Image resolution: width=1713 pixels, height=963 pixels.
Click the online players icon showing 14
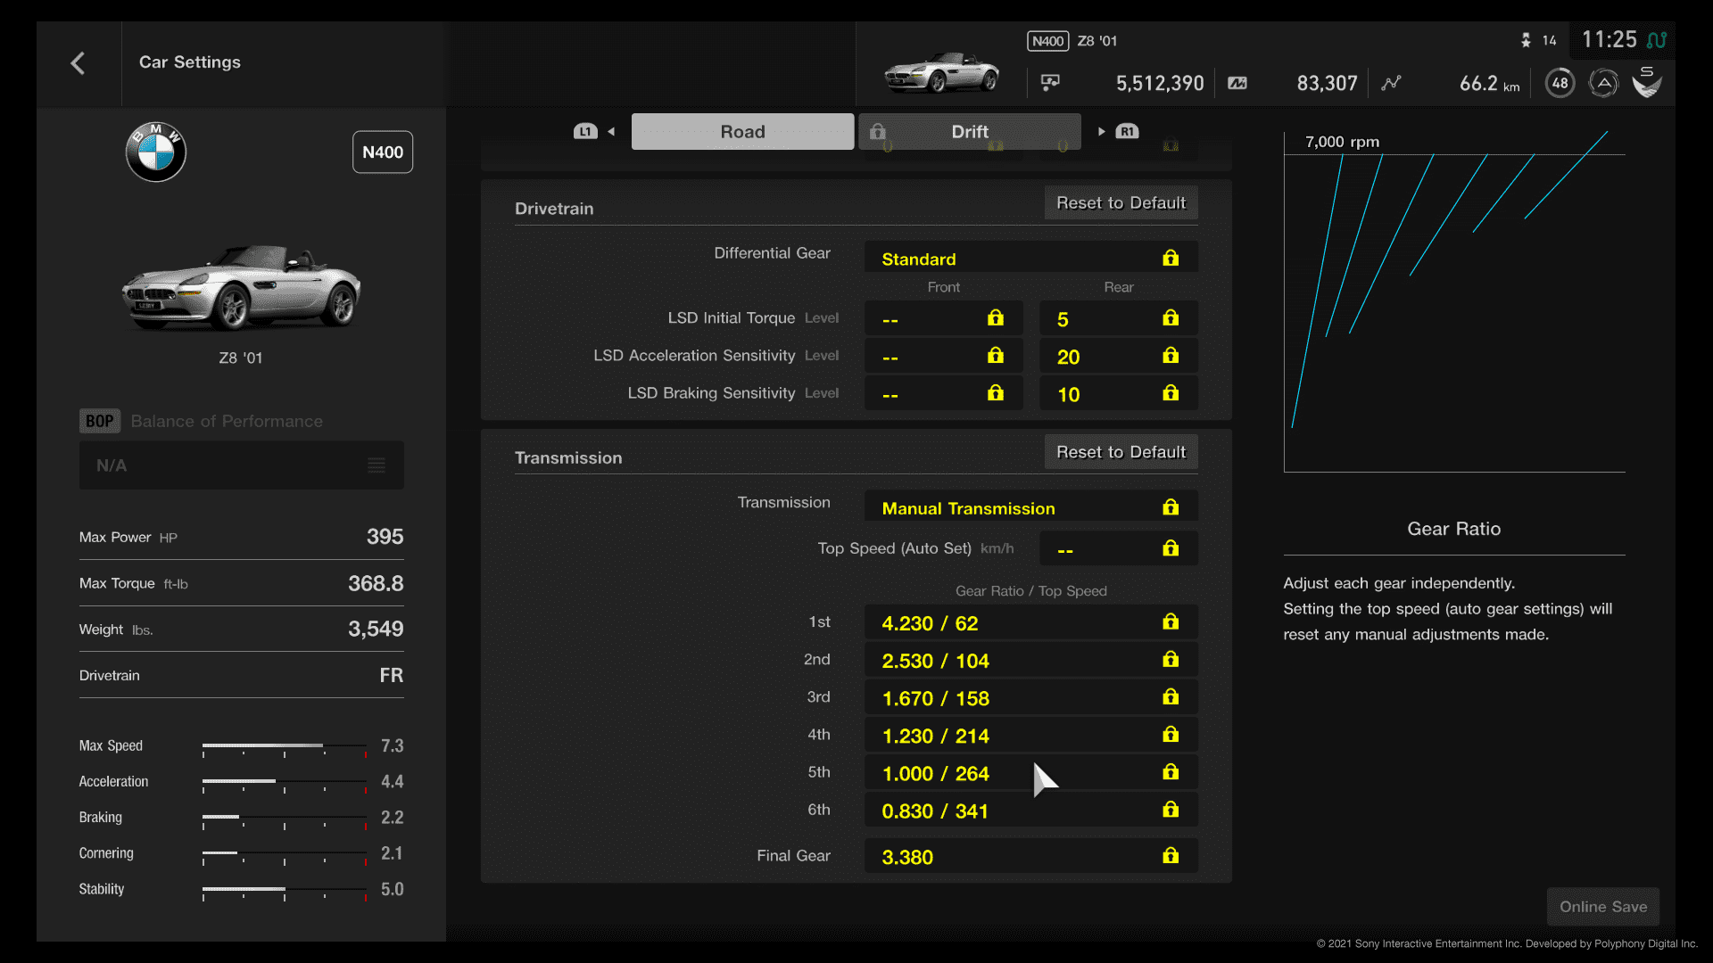[1526, 41]
